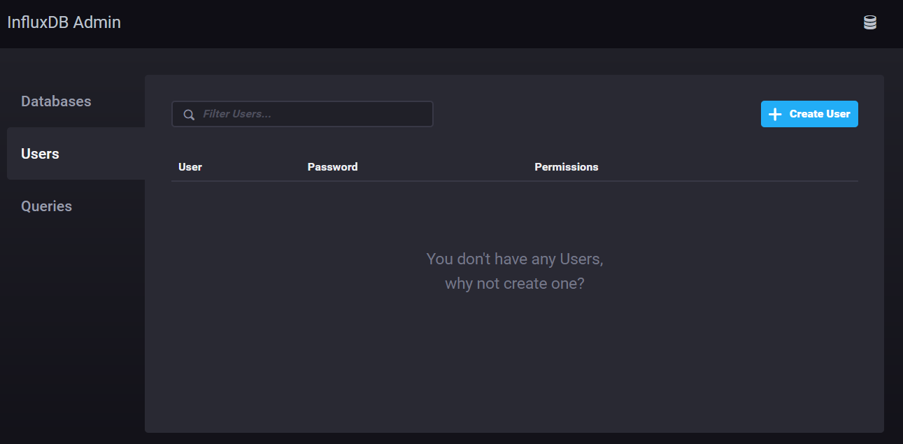
Task: Click the users table header row divider
Action: pos(515,180)
